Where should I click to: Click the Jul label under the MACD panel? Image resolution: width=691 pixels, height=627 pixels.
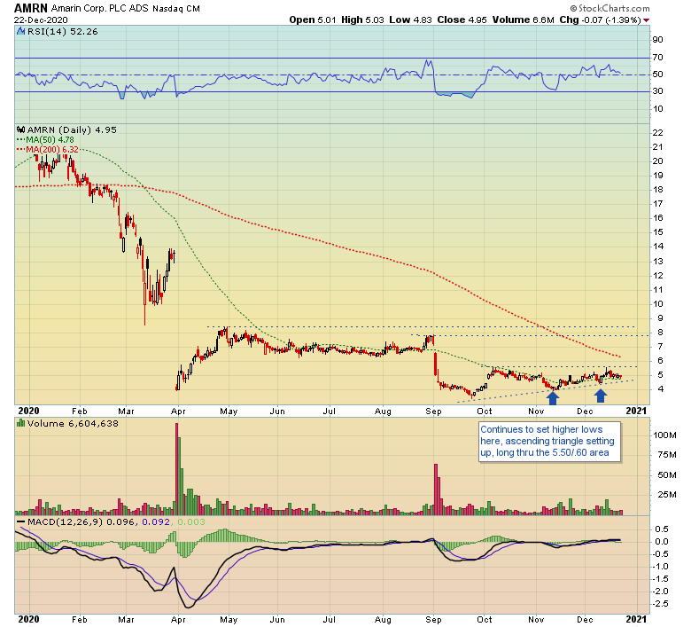(330, 620)
